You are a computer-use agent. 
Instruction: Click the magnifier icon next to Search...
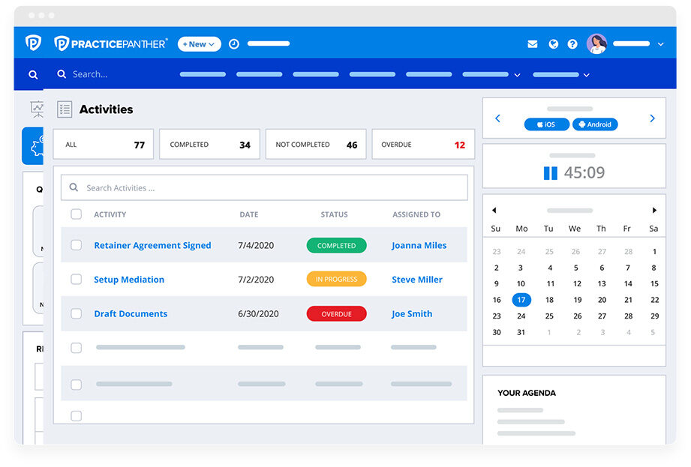62,74
